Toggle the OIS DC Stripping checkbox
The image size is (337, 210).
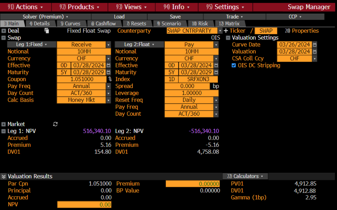pos(234,65)
